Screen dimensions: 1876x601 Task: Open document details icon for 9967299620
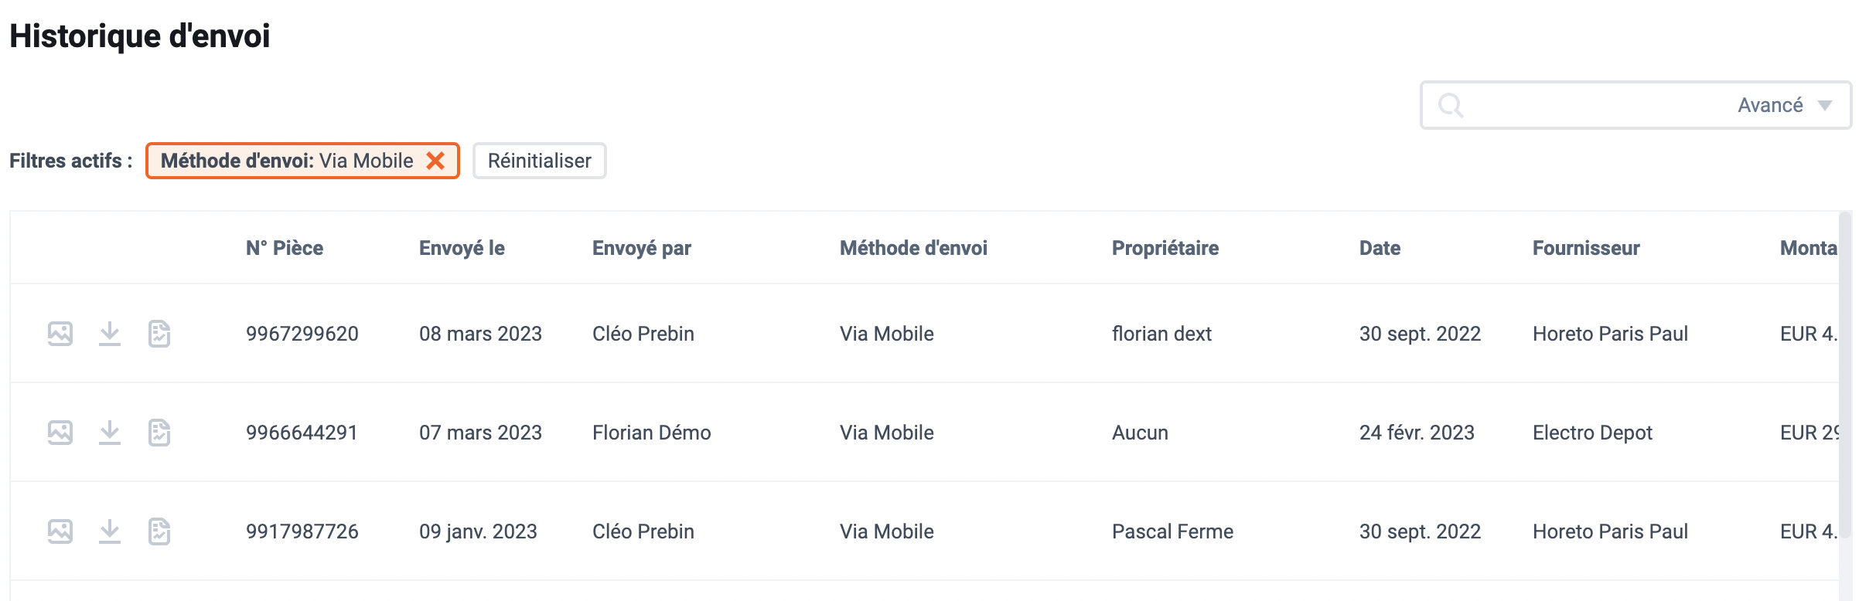[159, 334]
